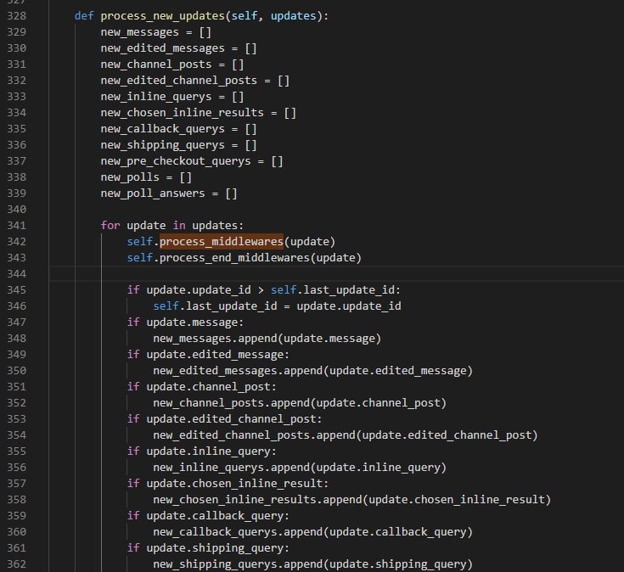Image resolution: width=624 pixels, height=572 pixels.
Task: Click line number 345 in gutter
Action: tap(17, 290)
